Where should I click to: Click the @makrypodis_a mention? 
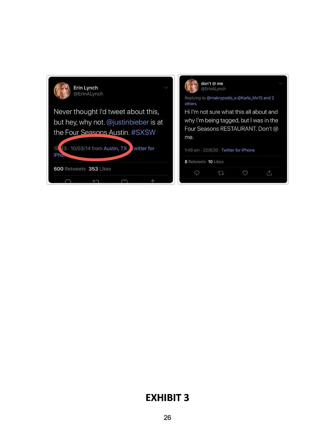[221, 98]
